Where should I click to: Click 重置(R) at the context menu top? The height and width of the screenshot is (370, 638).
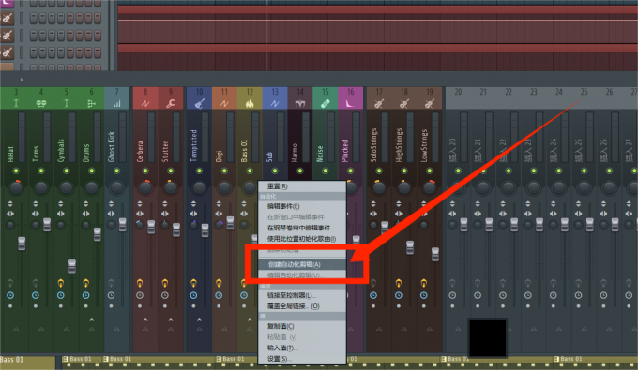point(278,186)
